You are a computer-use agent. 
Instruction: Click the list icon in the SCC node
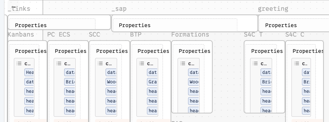pos(100,63)
